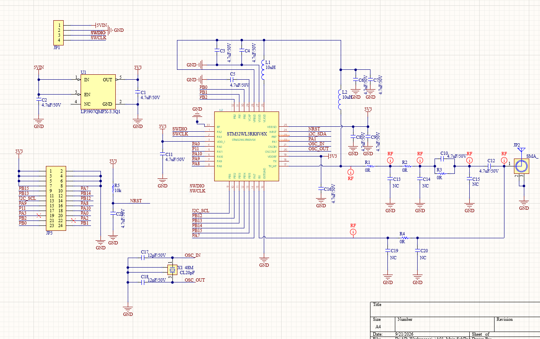
Task: Select series capacitor C12 before the SMA connector
Action: pyautogui.click(x=489, y=166)
